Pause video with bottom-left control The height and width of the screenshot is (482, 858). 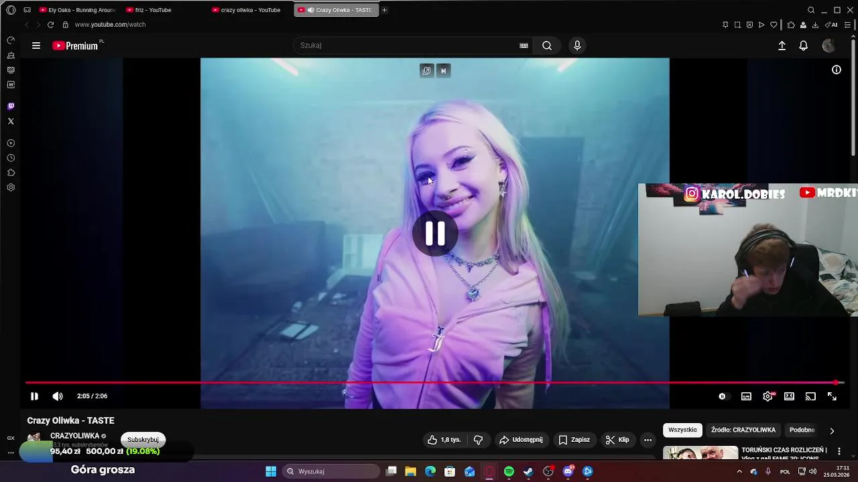pos(34,396)
